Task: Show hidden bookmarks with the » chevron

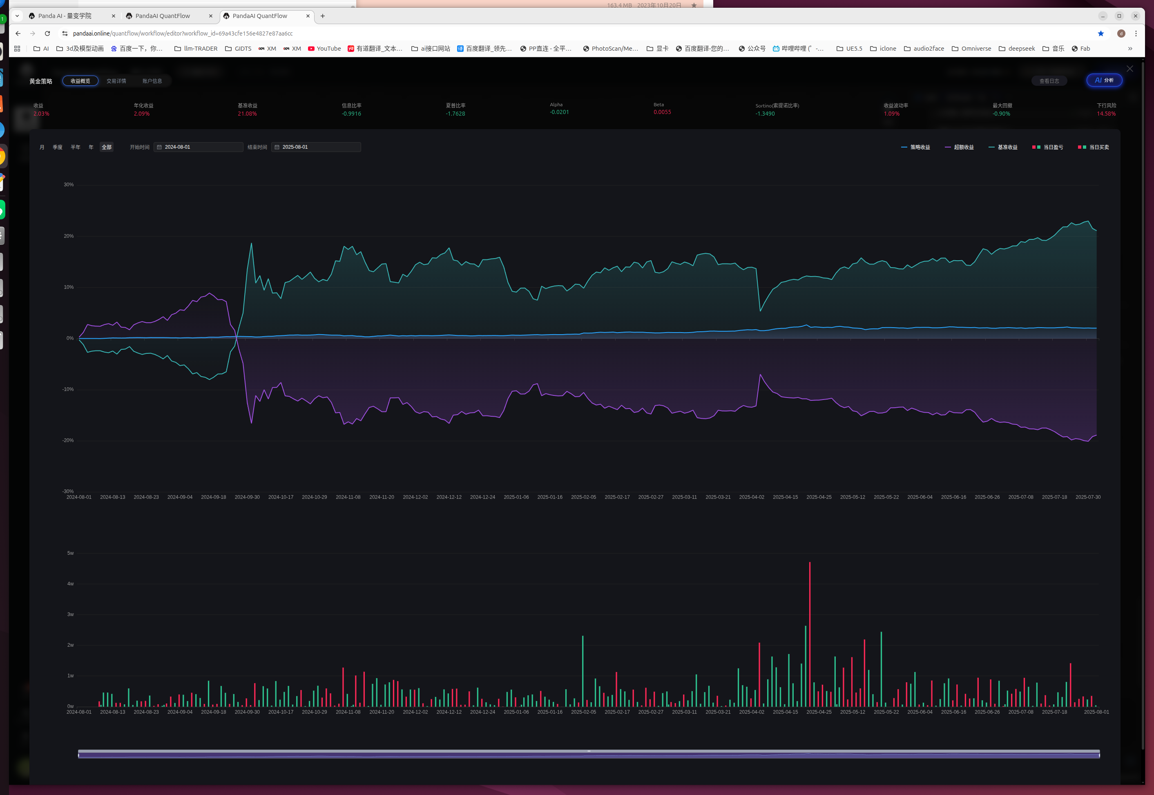Action: point(1130,48)
